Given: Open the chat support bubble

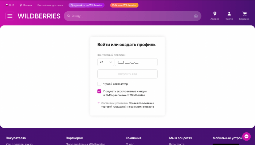Looking at the screenshot, I should point(246,136).
